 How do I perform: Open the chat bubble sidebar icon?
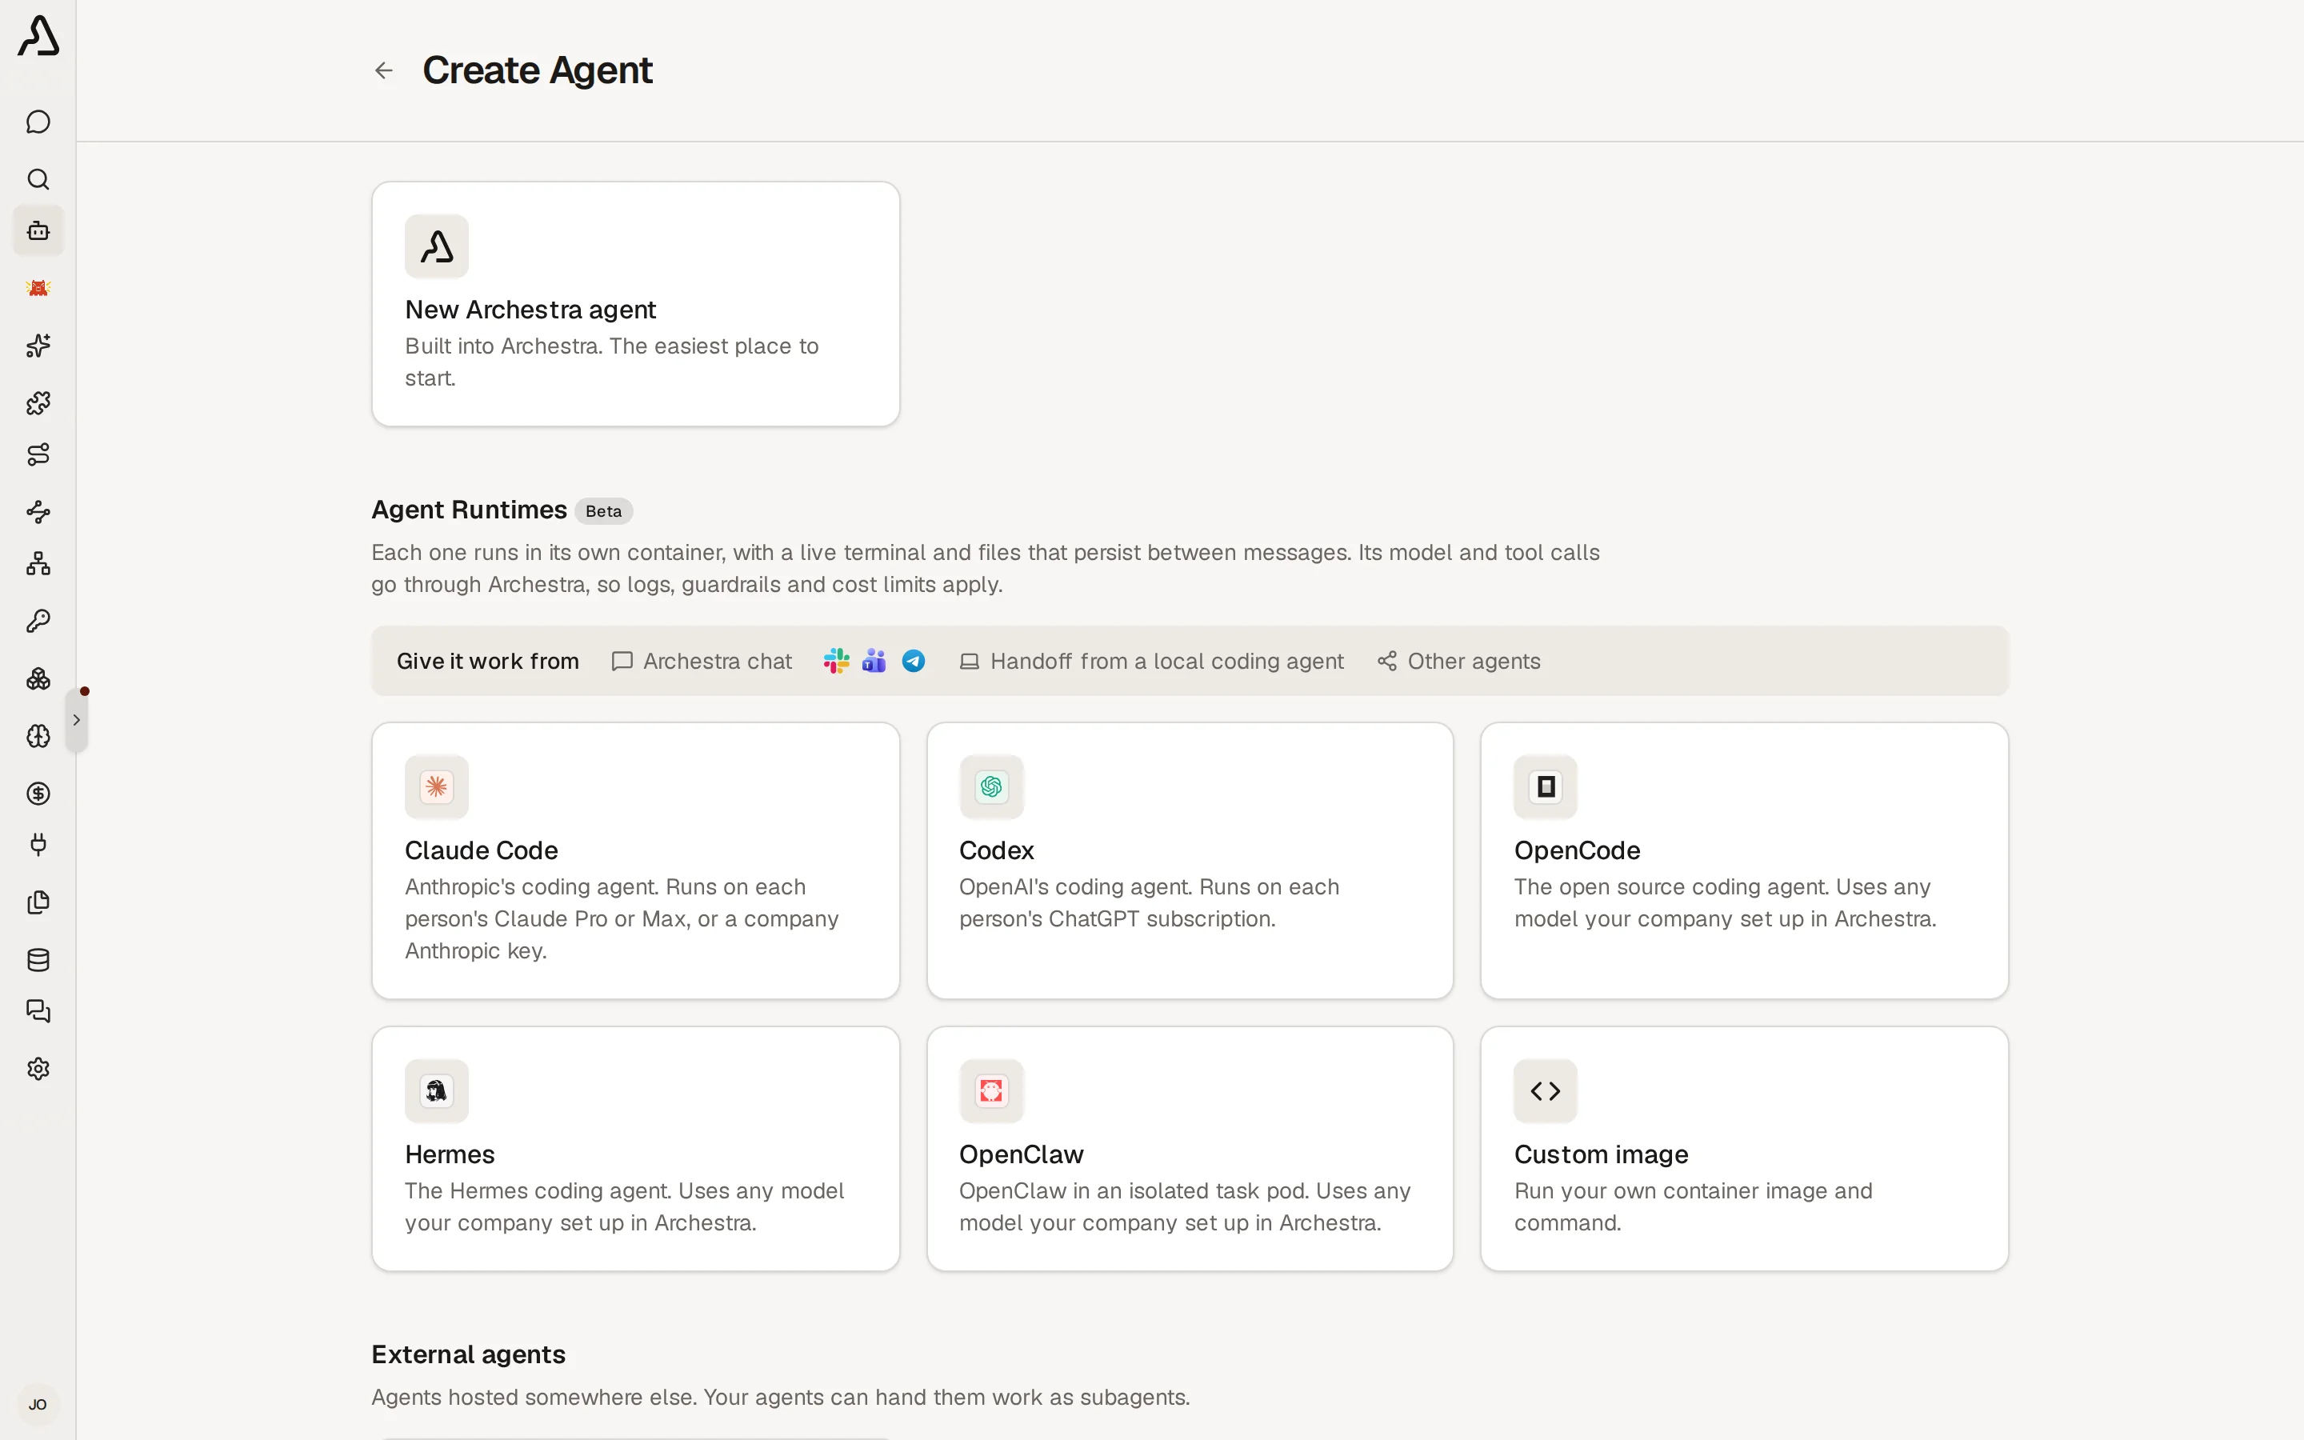click(x=38, y=122)
